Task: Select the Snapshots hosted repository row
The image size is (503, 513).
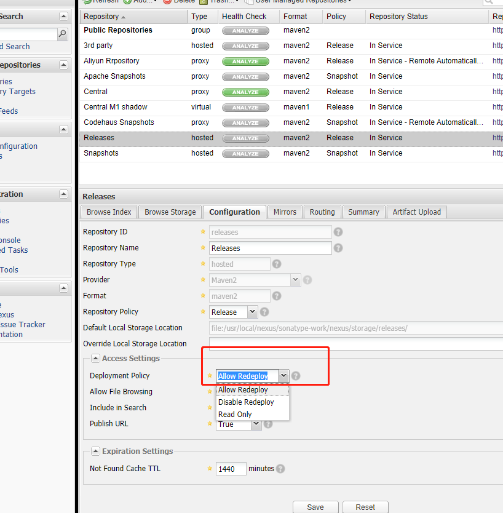Action: [291, 153]
